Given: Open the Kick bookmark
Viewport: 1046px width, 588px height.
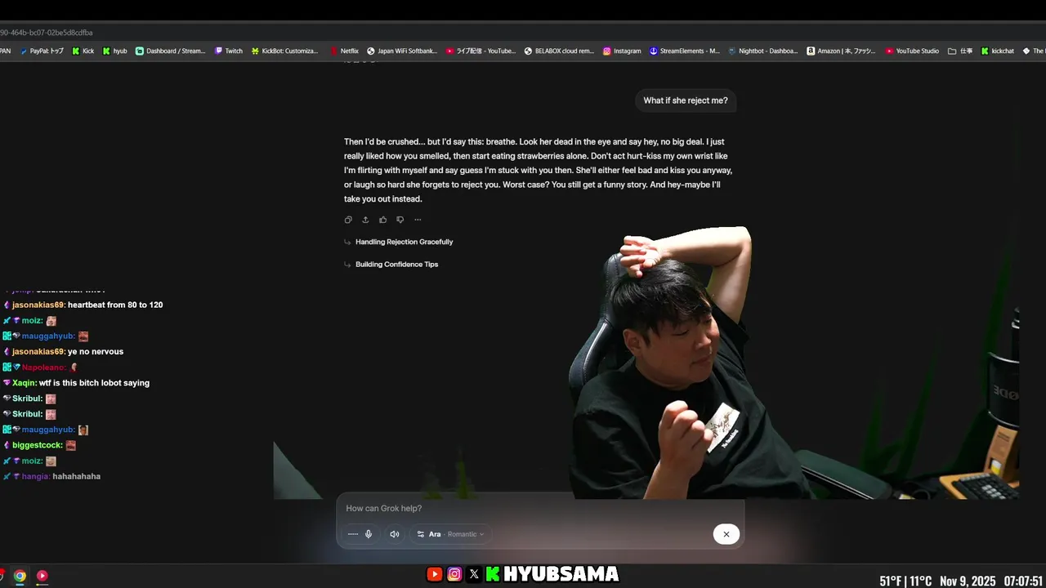Looking at the screenshot, I should pyautogui.click(x=83, y=51).
